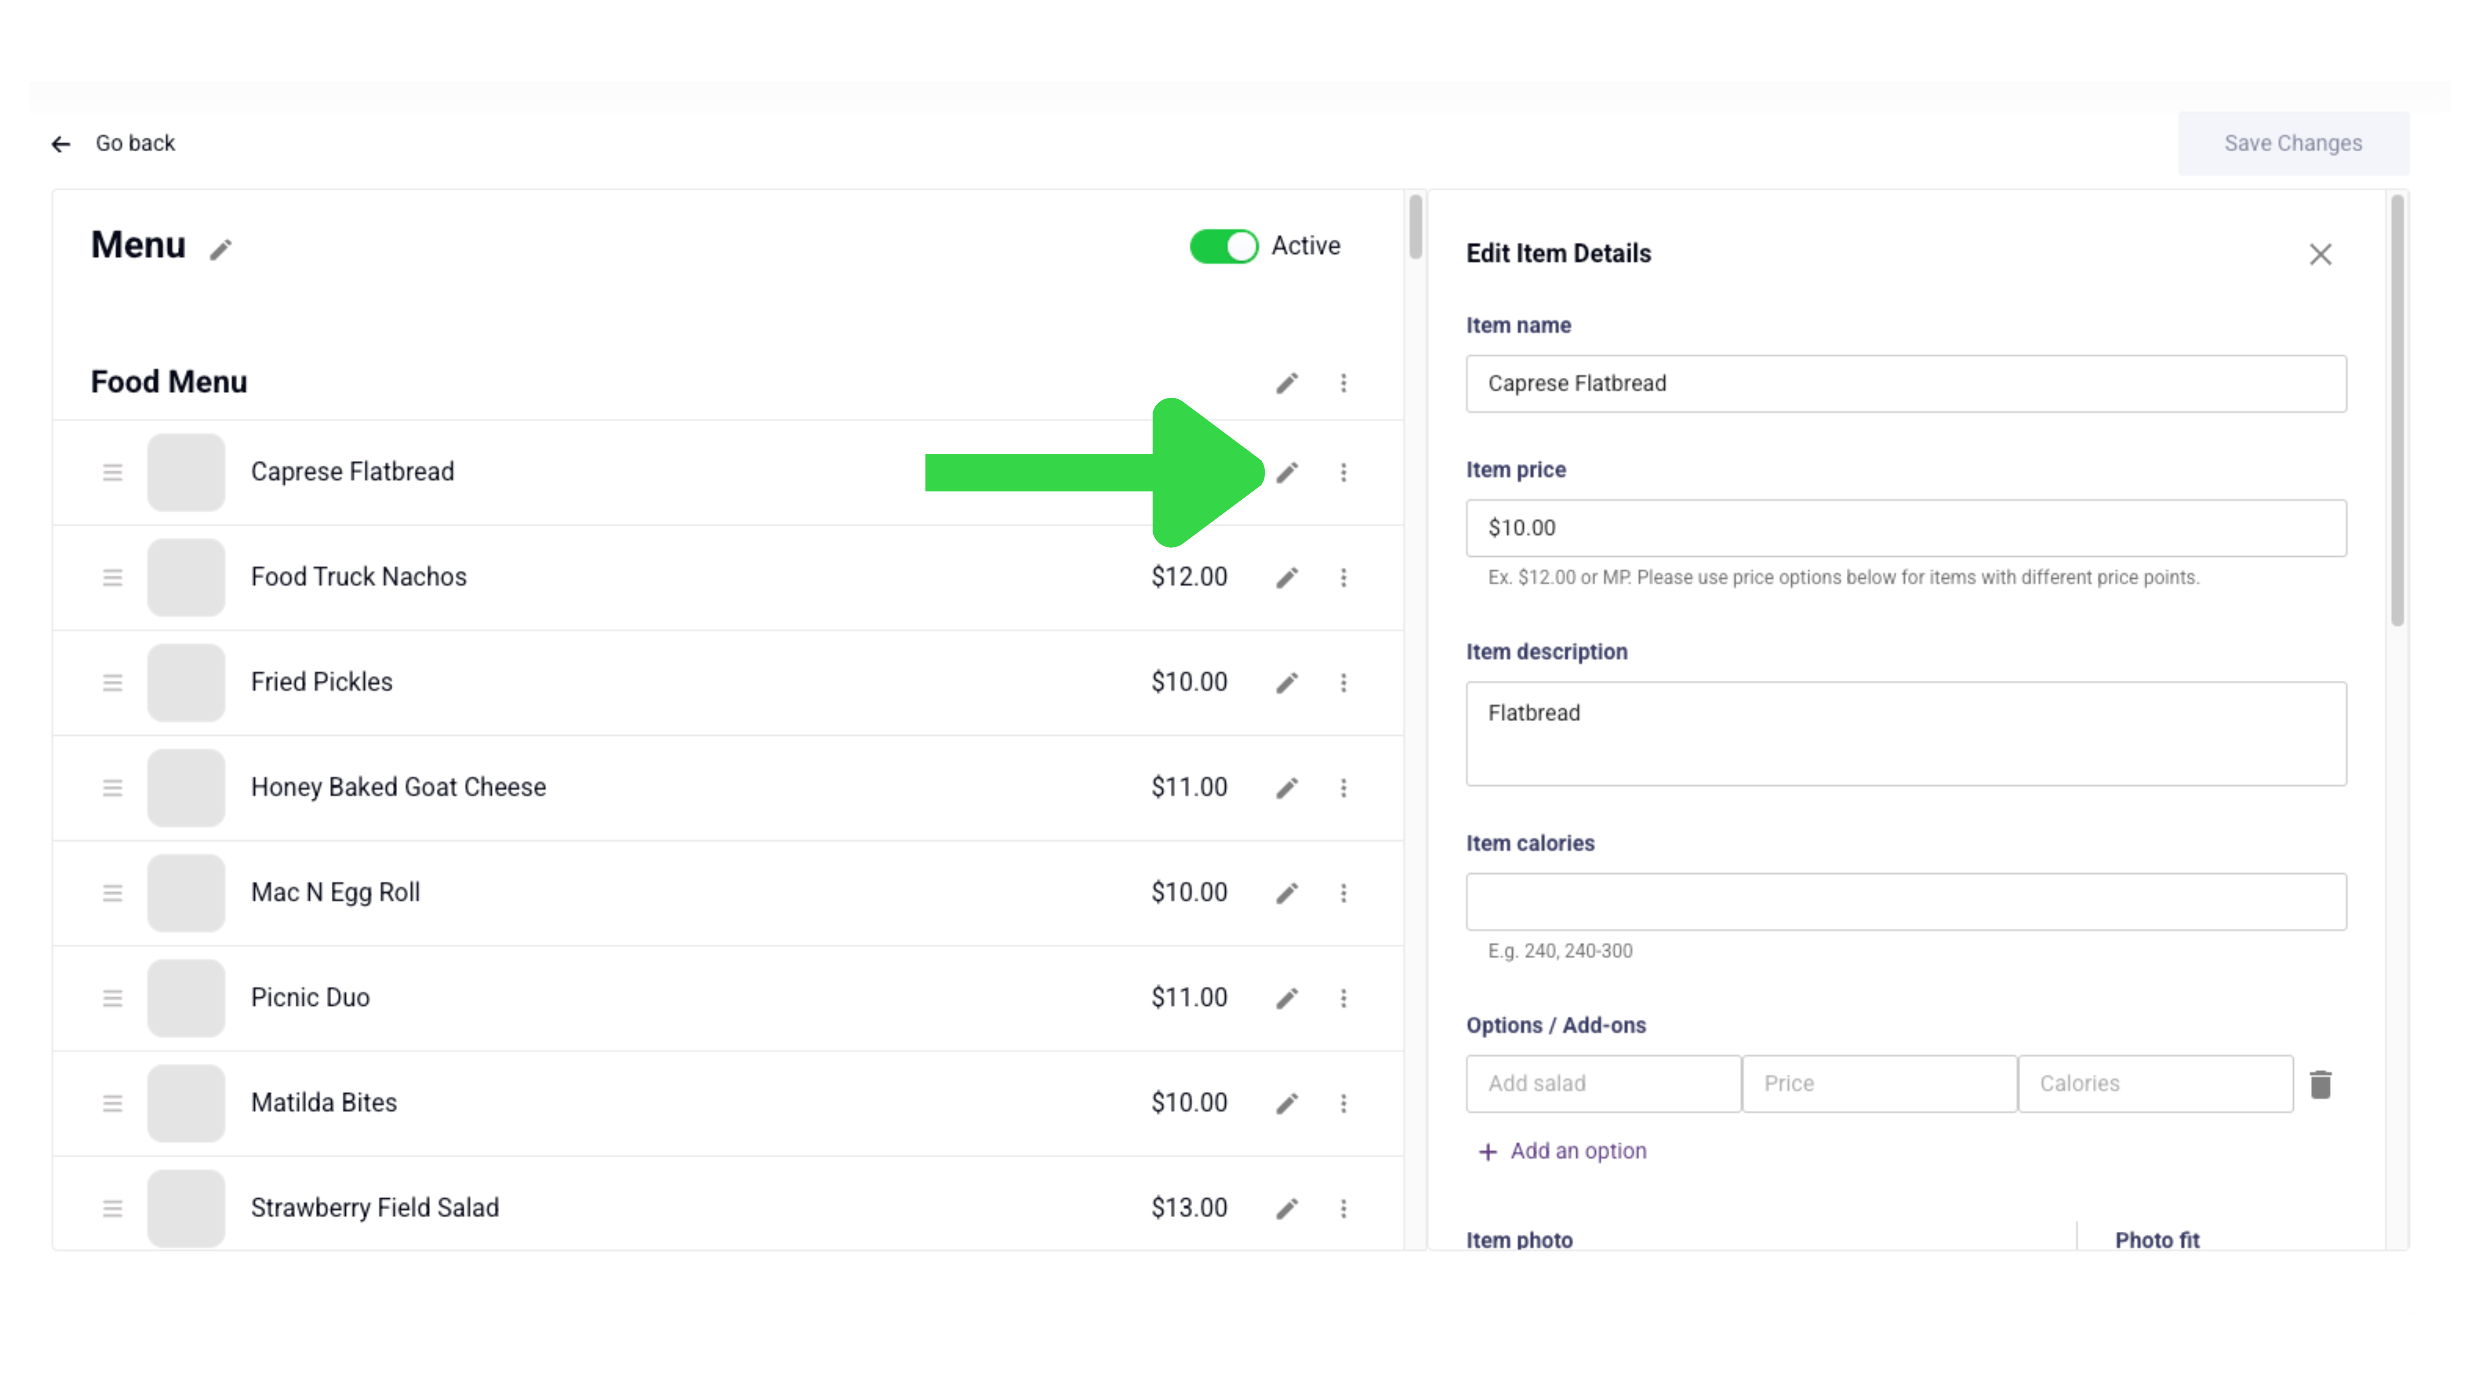
Task: Select the Matilda Bites name
Action: 324,1102
